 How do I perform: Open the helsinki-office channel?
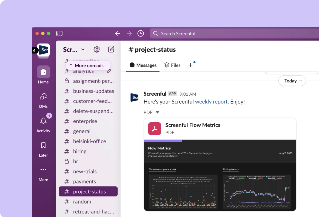pos(88,141)
